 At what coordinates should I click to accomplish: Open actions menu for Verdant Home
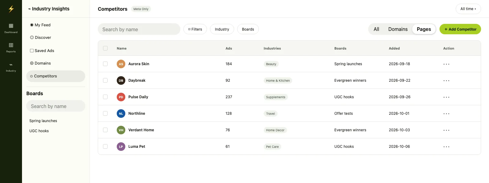coord(447,130)
